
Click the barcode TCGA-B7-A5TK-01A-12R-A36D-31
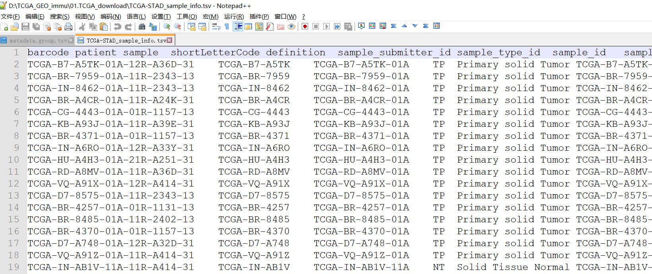click(111, 64)
